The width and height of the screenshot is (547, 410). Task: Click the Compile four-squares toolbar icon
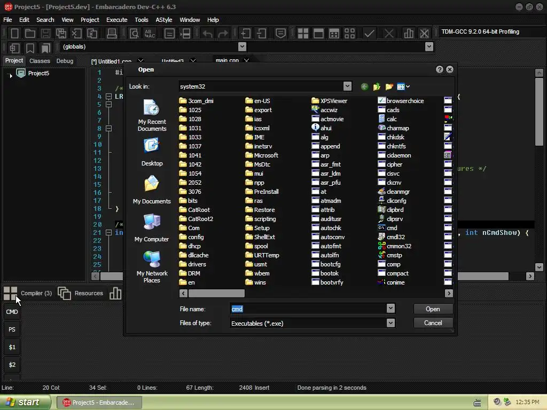tap(303, 34)
